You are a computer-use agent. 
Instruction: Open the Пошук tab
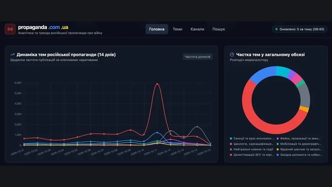click(219, 29)
